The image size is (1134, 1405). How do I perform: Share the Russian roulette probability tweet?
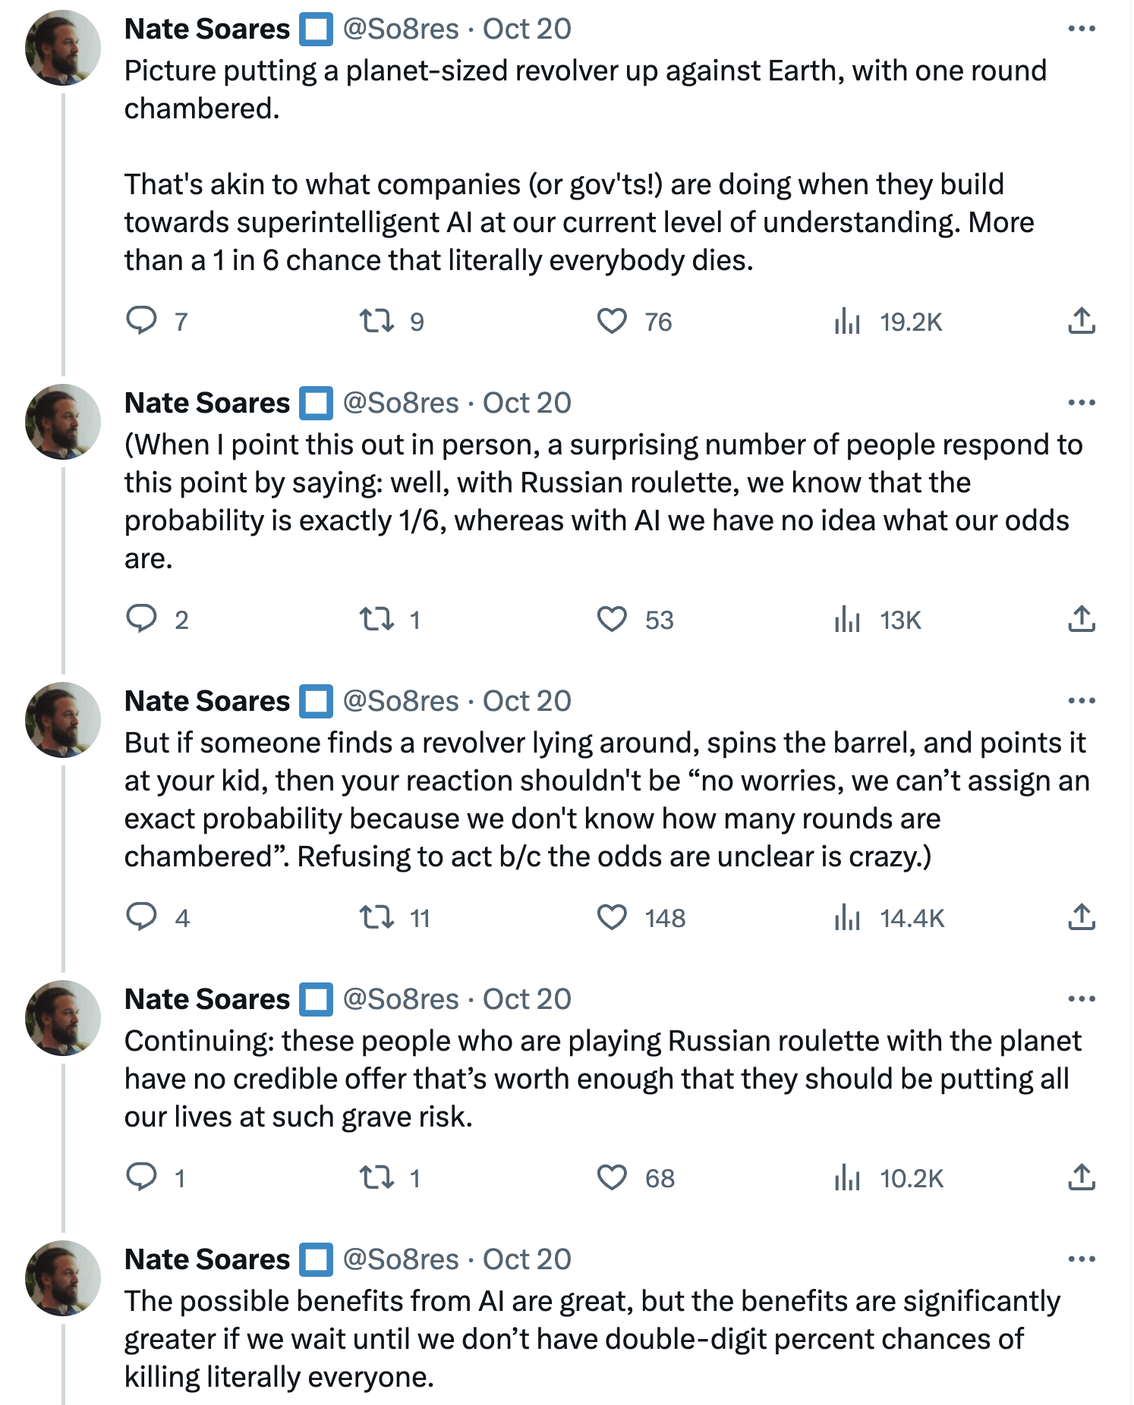coord(1081,619)
